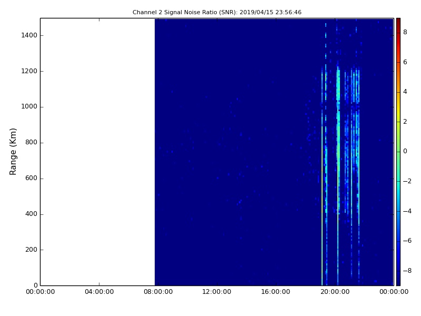Image resolution: width=421 pixels, height=316 pixels.
Task: Click the y-axis tick label 200
Action: coord(31,250)
